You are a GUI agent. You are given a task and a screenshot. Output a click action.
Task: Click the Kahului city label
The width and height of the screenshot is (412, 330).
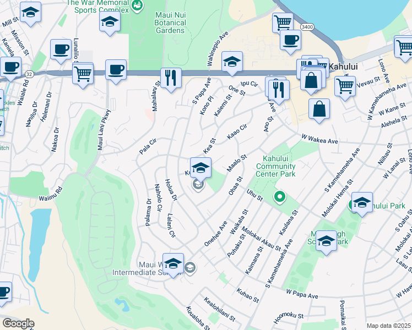343,67
